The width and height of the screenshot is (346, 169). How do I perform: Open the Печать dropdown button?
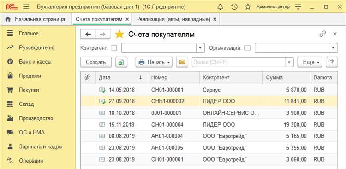154,62
